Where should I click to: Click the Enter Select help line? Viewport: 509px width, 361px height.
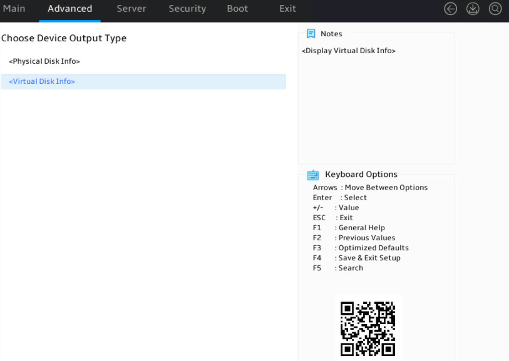[x=339, y=198]
